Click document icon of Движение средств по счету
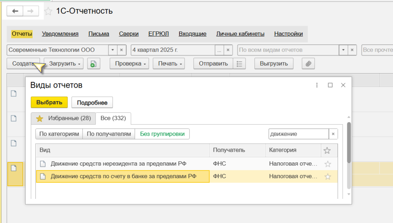 point(43,177)
